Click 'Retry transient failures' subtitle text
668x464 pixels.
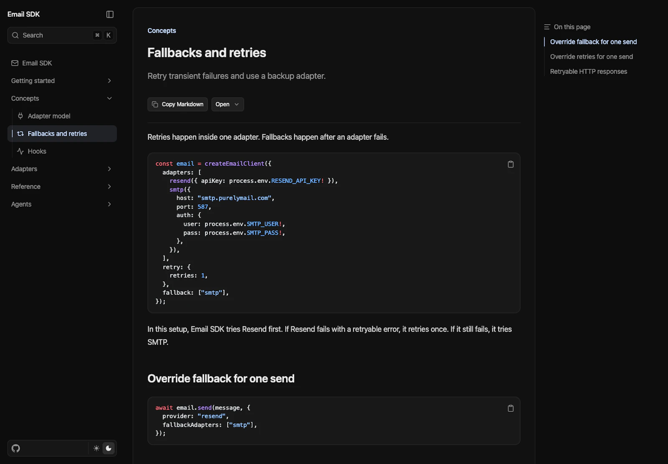236,76
